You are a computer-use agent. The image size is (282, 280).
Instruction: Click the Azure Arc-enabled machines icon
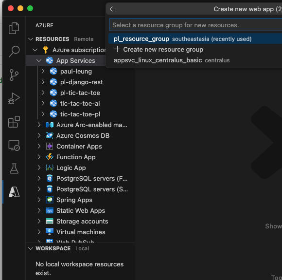click(50, 125)
